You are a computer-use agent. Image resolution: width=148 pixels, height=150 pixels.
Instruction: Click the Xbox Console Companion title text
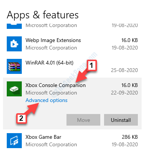[56, 85]
